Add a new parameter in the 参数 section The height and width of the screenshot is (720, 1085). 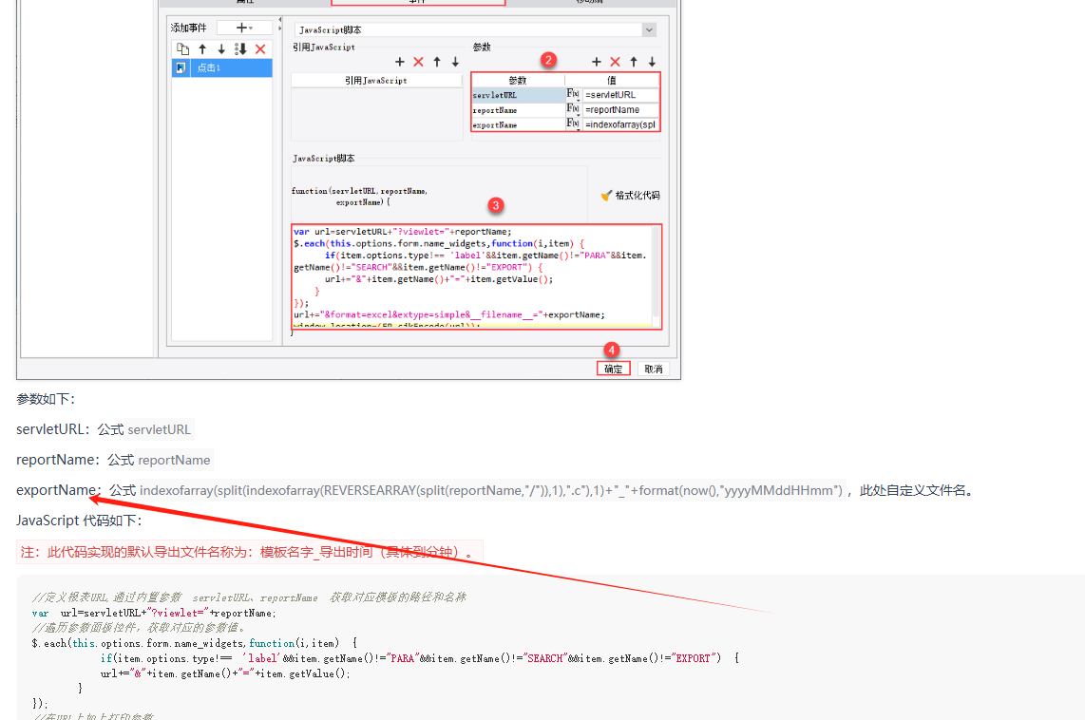tap(597, 62)
